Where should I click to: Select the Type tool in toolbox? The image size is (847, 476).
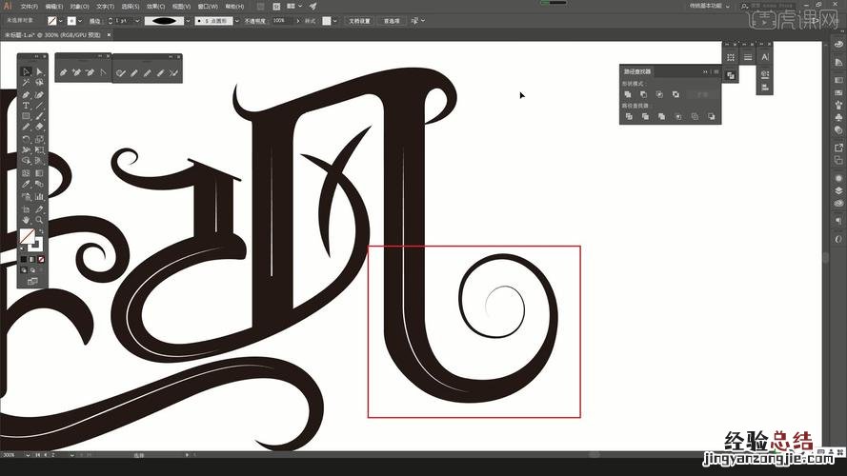(27, 106)
